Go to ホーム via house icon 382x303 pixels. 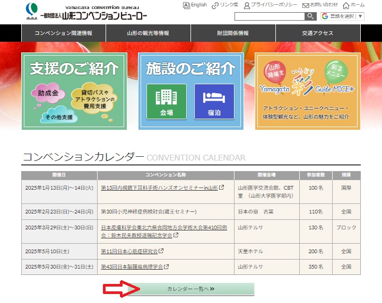click(x=346, y=5)
